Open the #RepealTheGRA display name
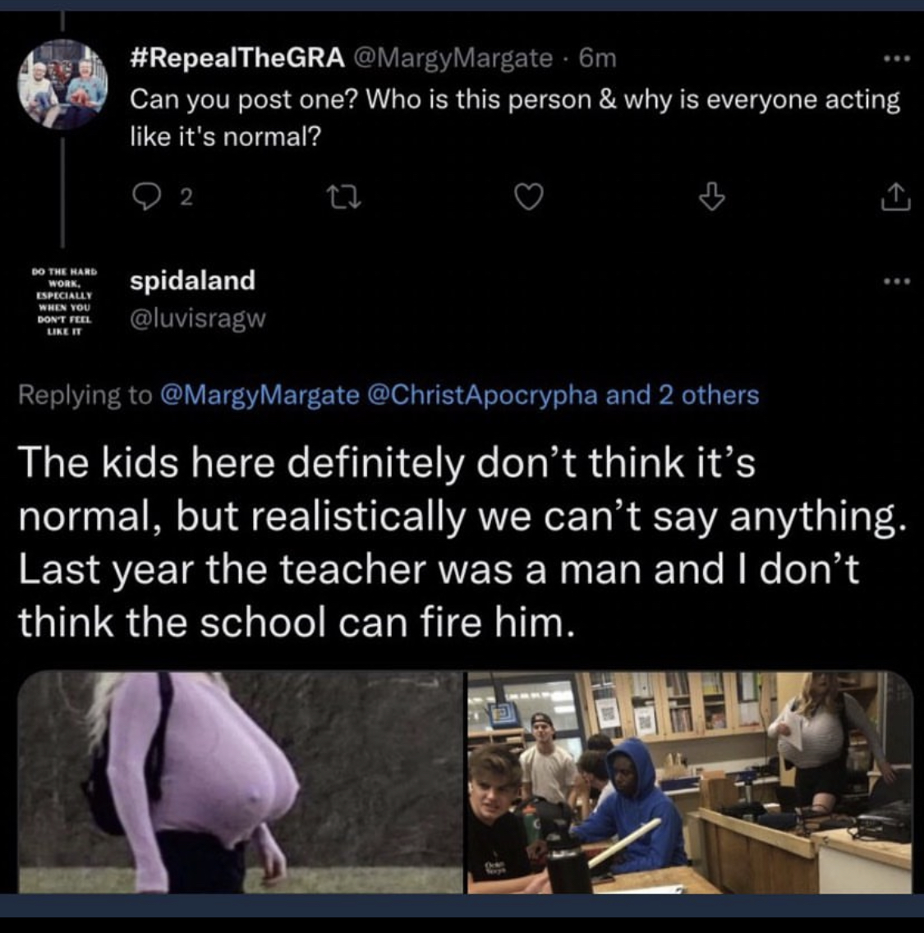 pos(237,57)
